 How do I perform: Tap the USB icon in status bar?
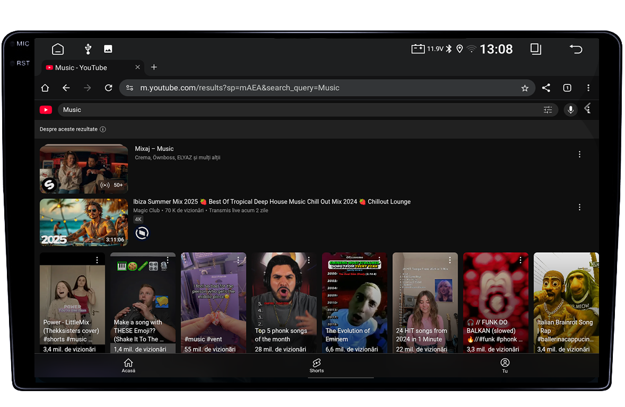(x=88, y=49)
